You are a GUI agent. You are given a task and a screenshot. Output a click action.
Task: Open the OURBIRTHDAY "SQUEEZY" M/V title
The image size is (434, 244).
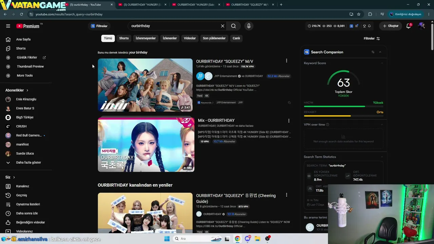tap(224, 61)
